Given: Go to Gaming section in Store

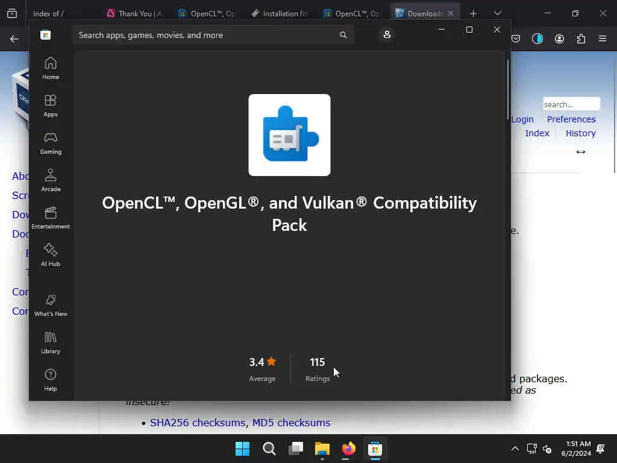Looking at the screenshot, I should [x=51, y=143].
